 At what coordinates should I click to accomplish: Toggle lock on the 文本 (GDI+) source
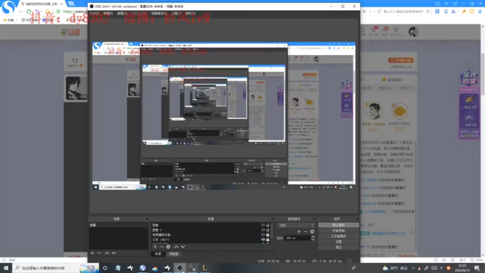click(268, 240)
